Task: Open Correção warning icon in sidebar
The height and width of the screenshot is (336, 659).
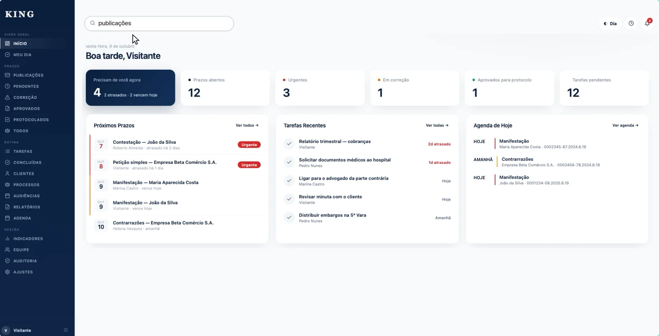Action: point(7,98)
